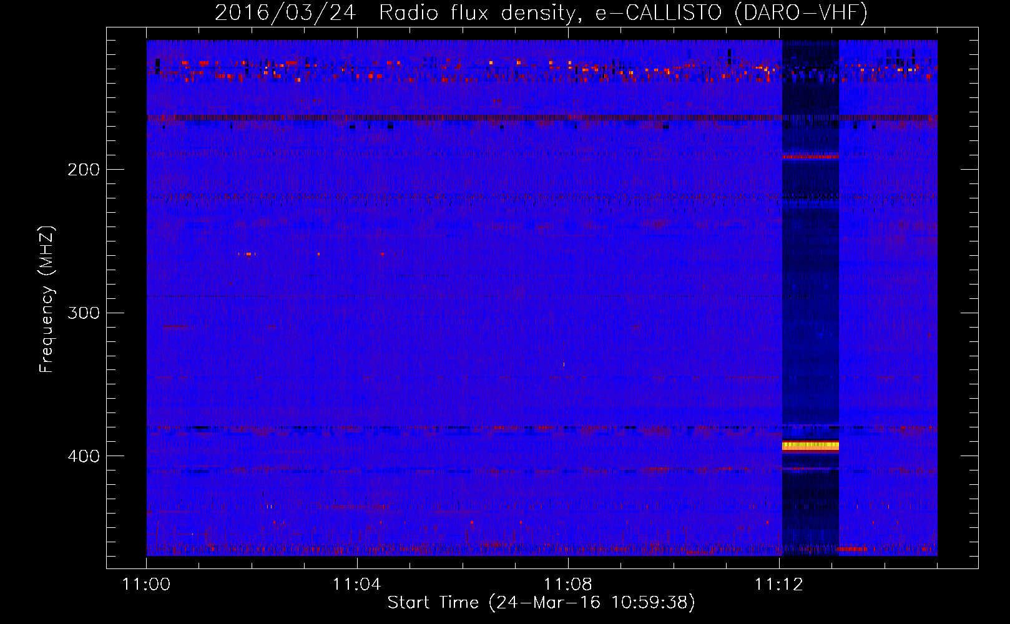This screenshot has height=624, width=1010.
Task: Click the thin red line near 190 MHz in dark strip
Action: 810,157
